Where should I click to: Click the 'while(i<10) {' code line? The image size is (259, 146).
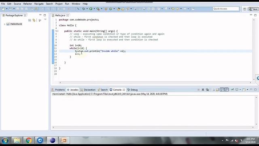click(x=78, y=48)
